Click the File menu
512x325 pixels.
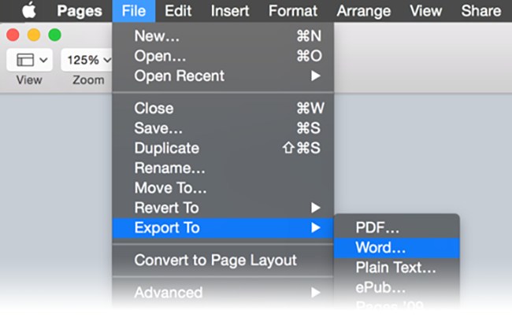click(x=134, y=11)
